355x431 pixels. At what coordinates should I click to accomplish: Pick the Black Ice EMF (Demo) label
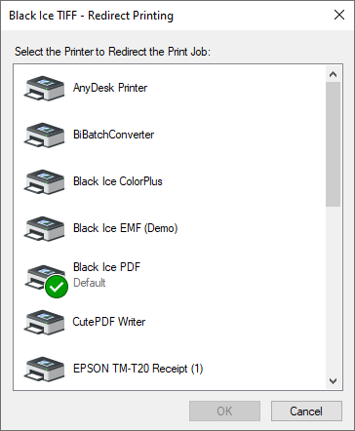pyautogui.click(x=125, y=228)
